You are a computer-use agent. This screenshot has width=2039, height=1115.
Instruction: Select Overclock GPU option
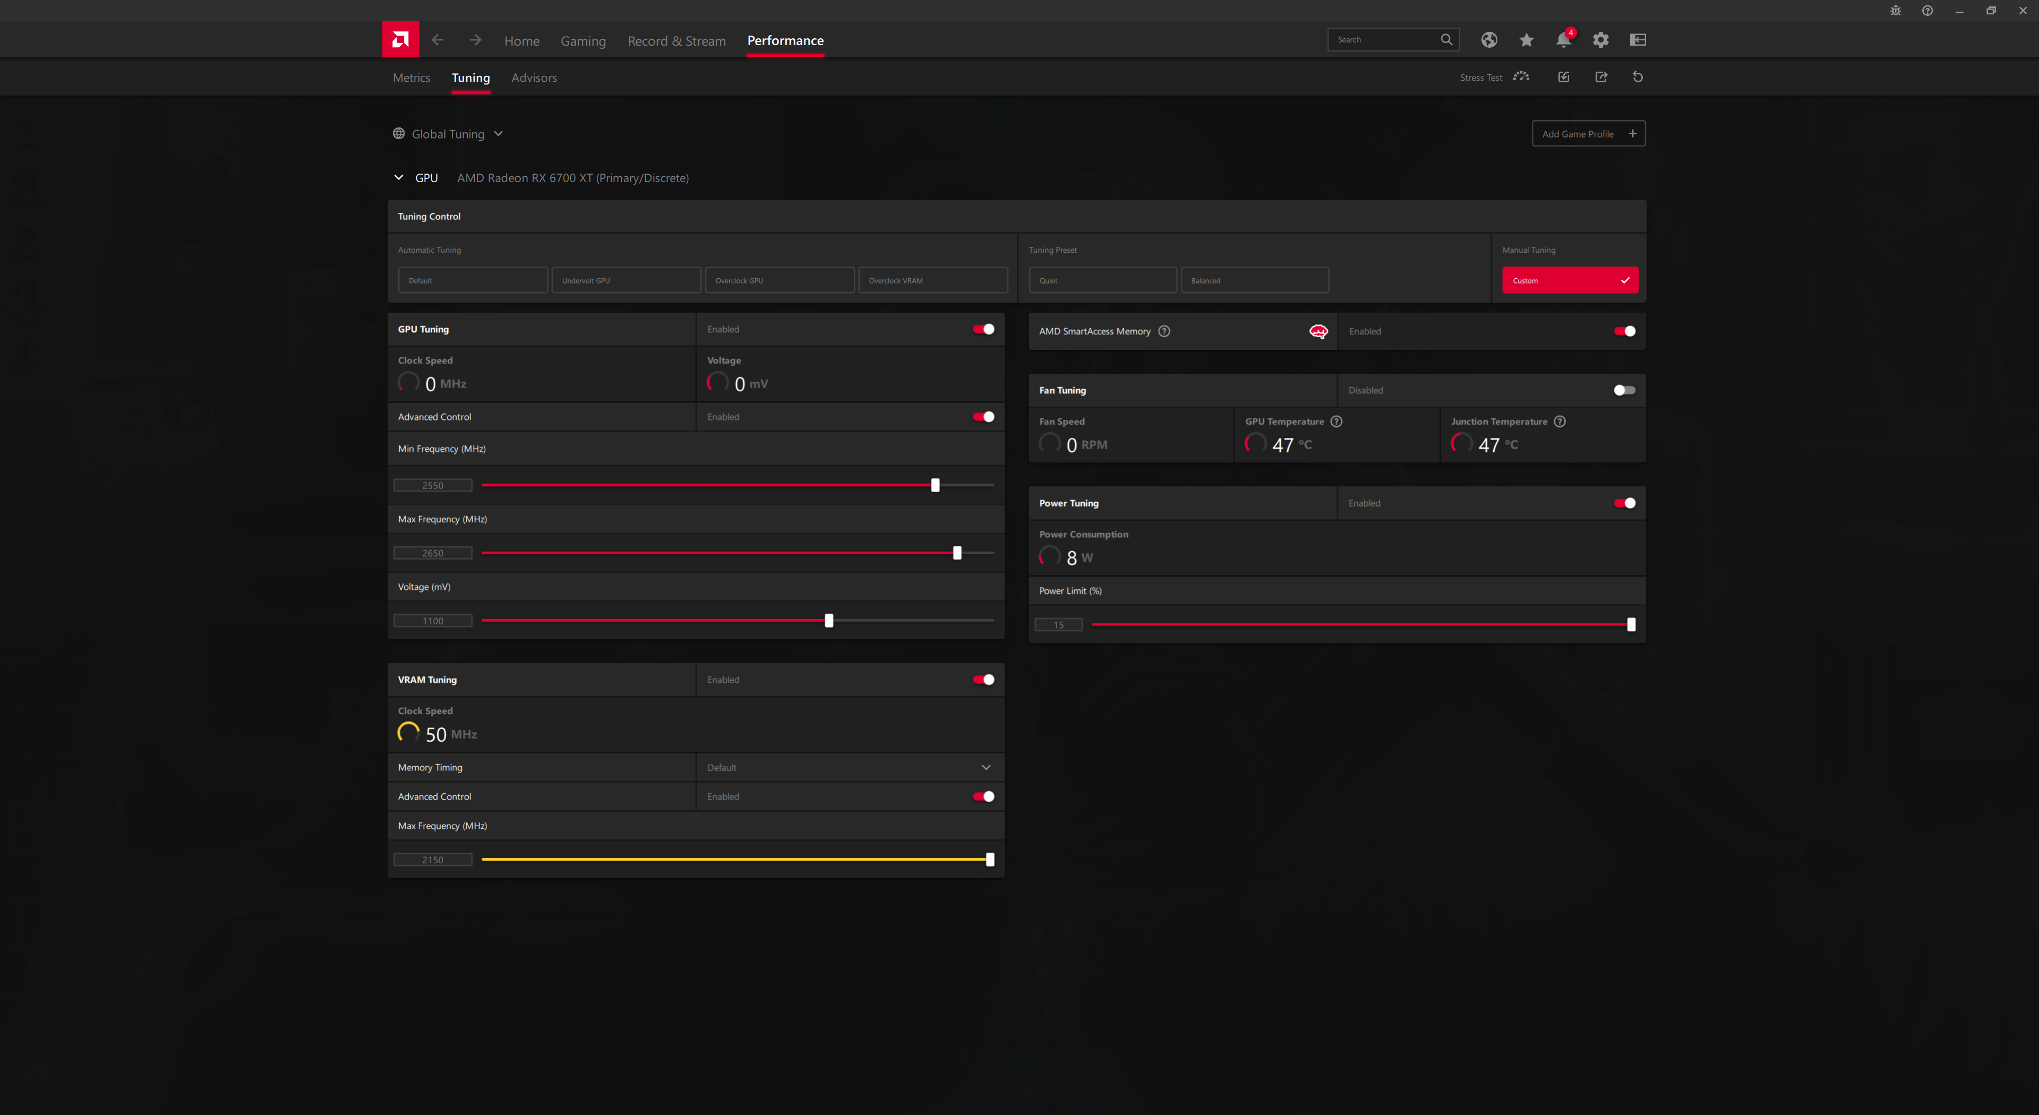(x=779, y=280)
